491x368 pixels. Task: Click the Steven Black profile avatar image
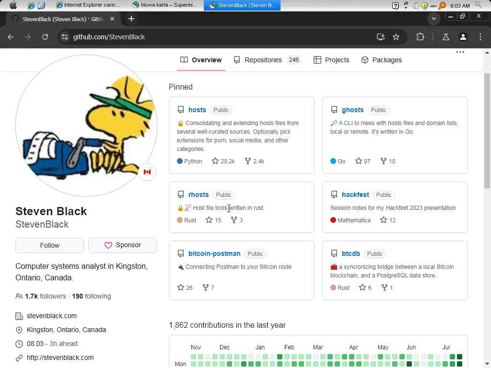(86, 126)
